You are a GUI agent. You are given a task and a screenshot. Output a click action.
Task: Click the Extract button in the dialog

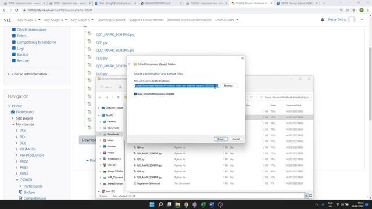point(221,139)
